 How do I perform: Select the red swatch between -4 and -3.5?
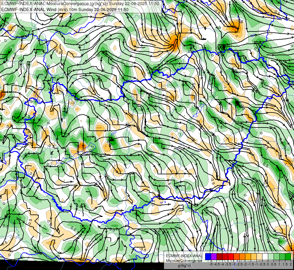[x=225, y=257]
